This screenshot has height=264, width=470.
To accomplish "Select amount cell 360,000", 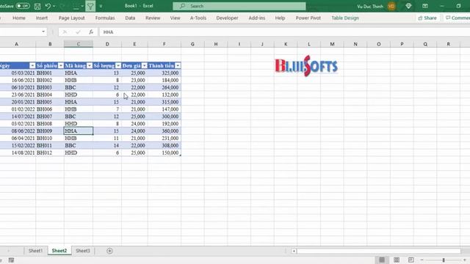I will [x=164, y=131].
